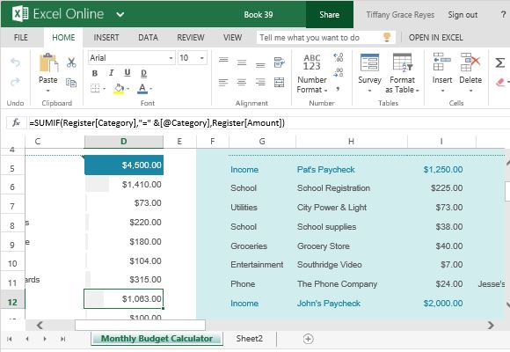This screenshot has height=352, width=510.
Task: Open the fill color dropdown arrow
Action: point(128,89)
